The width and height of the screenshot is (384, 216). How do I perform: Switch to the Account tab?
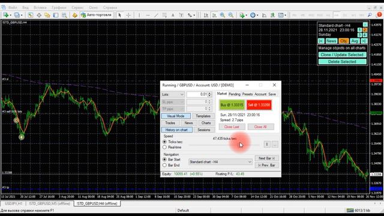pyautogui.click(x=260, y=94)
